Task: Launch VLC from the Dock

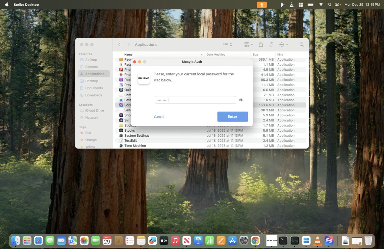Action: click(x=317, y=240)
